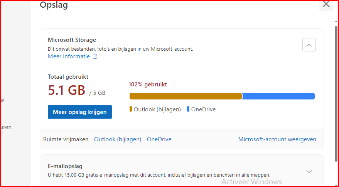Close the Opslag settings dialog
Screen dimensions: 339x187
coord(326,4)
